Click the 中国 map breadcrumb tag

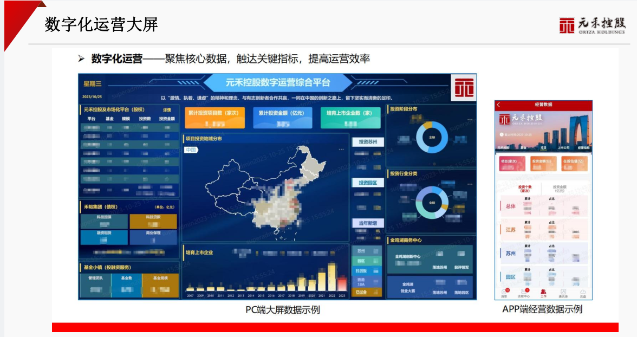point(191,150)
